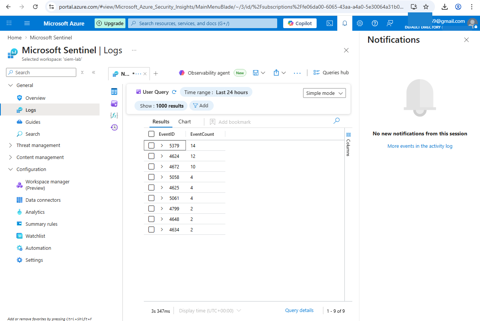Check the box for EventID 4648
Viewport: 480px width, 321px height.
(x=151, y=219)
